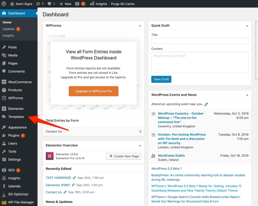Open the updates icon showing 7
This screenshot has height=206, width=258.
tap(38, 4)
